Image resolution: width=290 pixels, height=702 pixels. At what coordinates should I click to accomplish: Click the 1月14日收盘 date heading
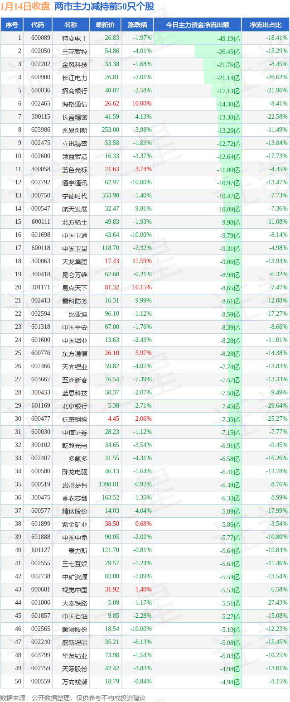point(26,6)
